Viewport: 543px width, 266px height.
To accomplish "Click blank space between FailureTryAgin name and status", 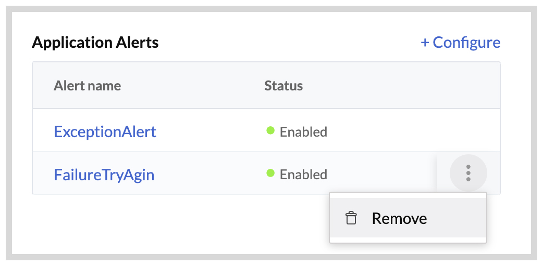I will (x=208, y=174).
